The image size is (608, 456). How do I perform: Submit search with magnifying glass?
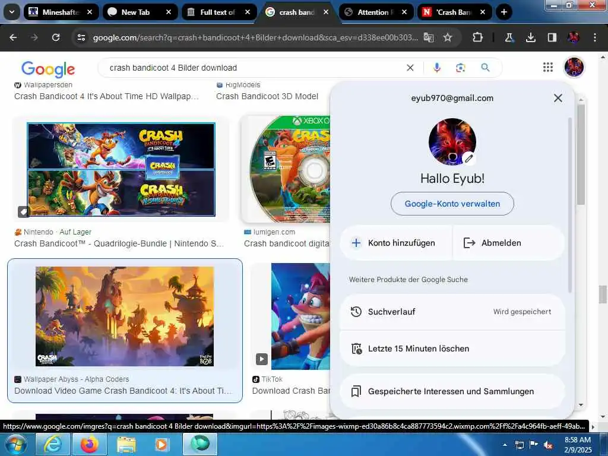pyautogui.click(x=485, y=68)
